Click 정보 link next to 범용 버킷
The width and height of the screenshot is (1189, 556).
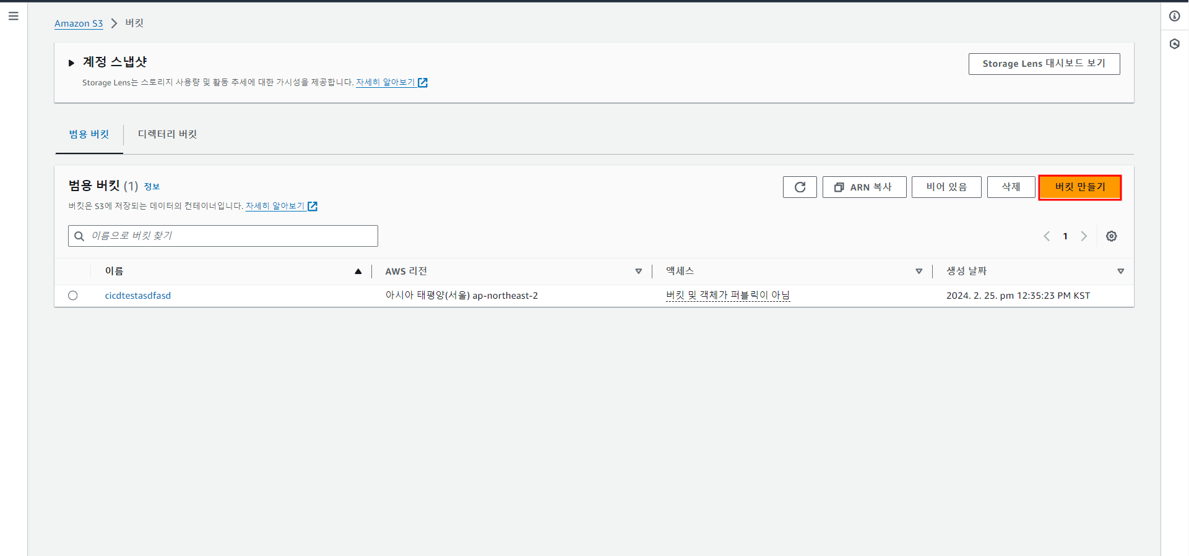tap(152, 187)
